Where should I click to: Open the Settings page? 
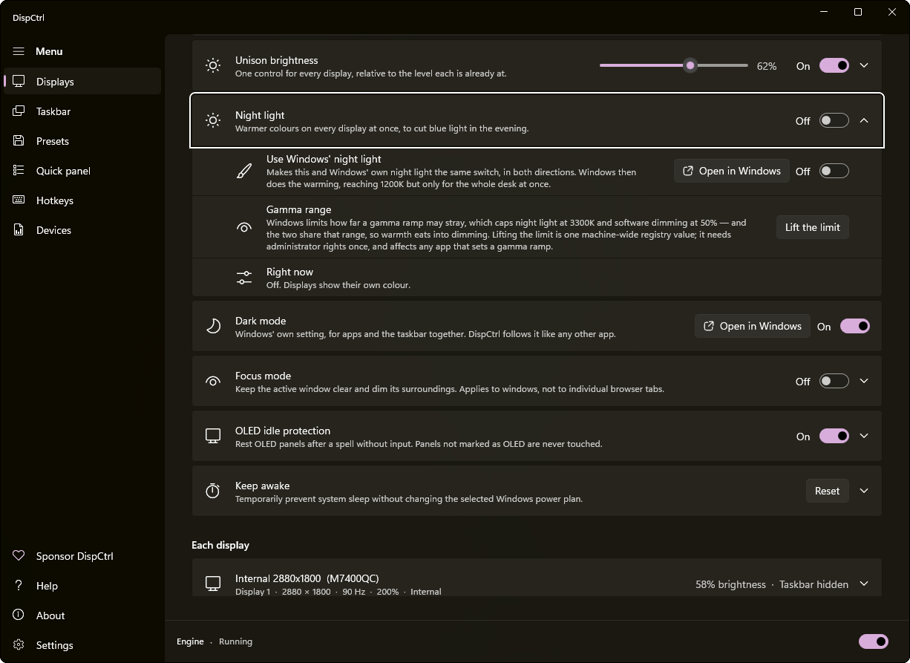coord(82,645)
